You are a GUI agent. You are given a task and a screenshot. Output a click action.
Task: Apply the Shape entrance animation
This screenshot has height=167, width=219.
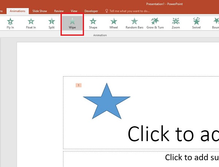click(x=93, y=23)
